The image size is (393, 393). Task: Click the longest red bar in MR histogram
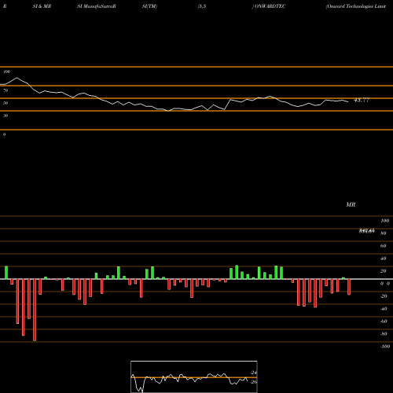pos(35,310)
